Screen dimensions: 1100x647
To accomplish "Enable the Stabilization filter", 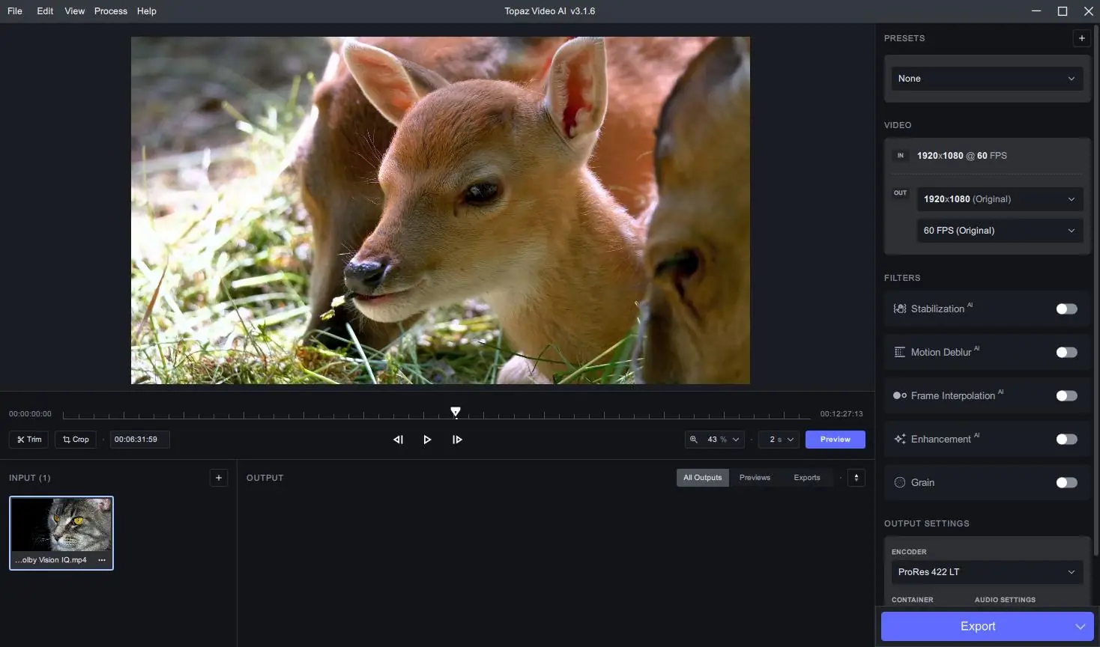I will 1066,309.
